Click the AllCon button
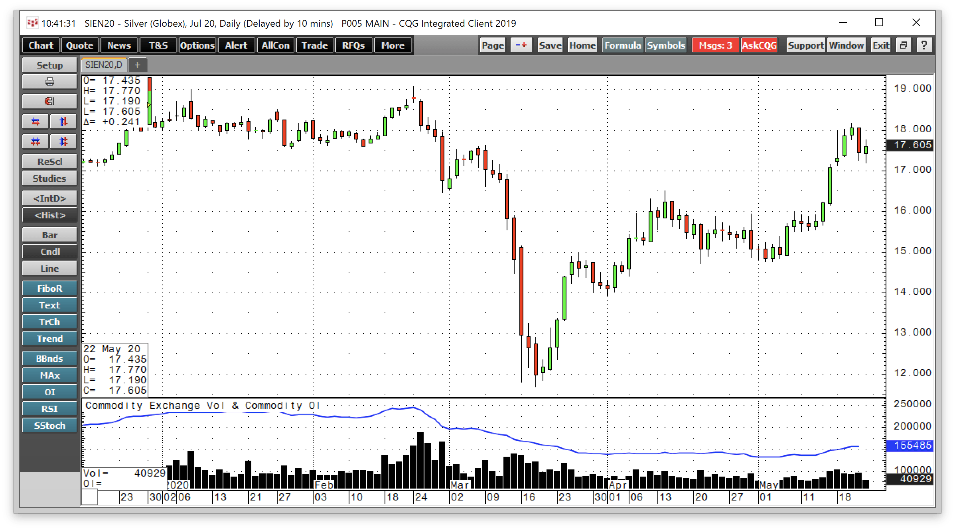This screenshot has width=955, height=530. [275, 45]
